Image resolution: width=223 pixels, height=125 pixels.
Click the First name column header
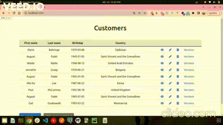[31, 43]
